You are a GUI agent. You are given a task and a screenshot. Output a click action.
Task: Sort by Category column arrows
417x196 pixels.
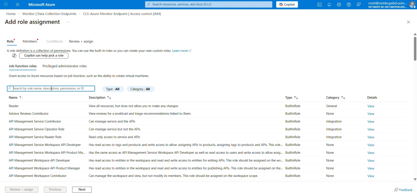tap(343, 98)
